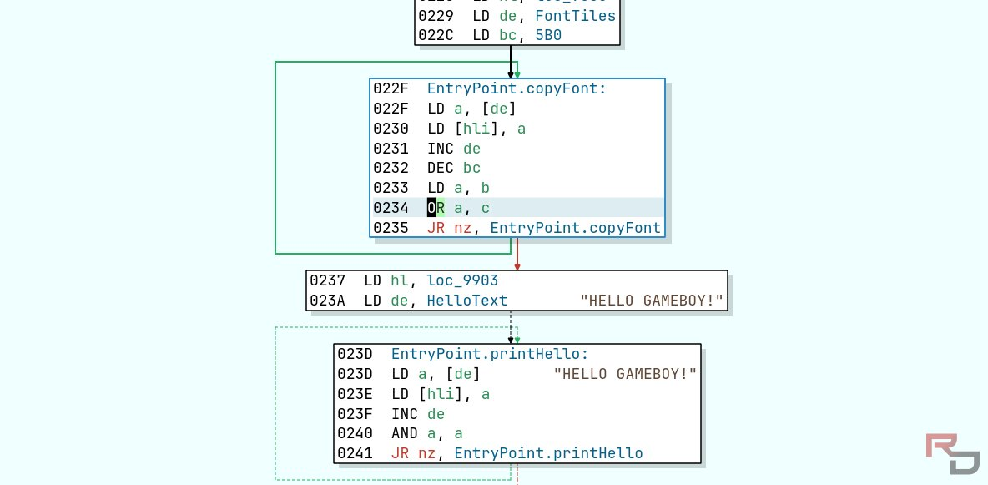Click the JR mnemonic at address 0235

(436, 228)
